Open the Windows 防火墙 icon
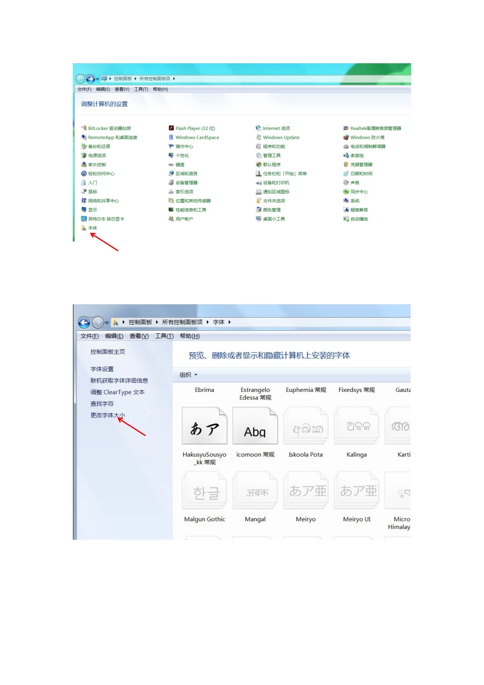The width and height of the screenshot is (484, 685). pyautogui.click(x=346, y=138)
